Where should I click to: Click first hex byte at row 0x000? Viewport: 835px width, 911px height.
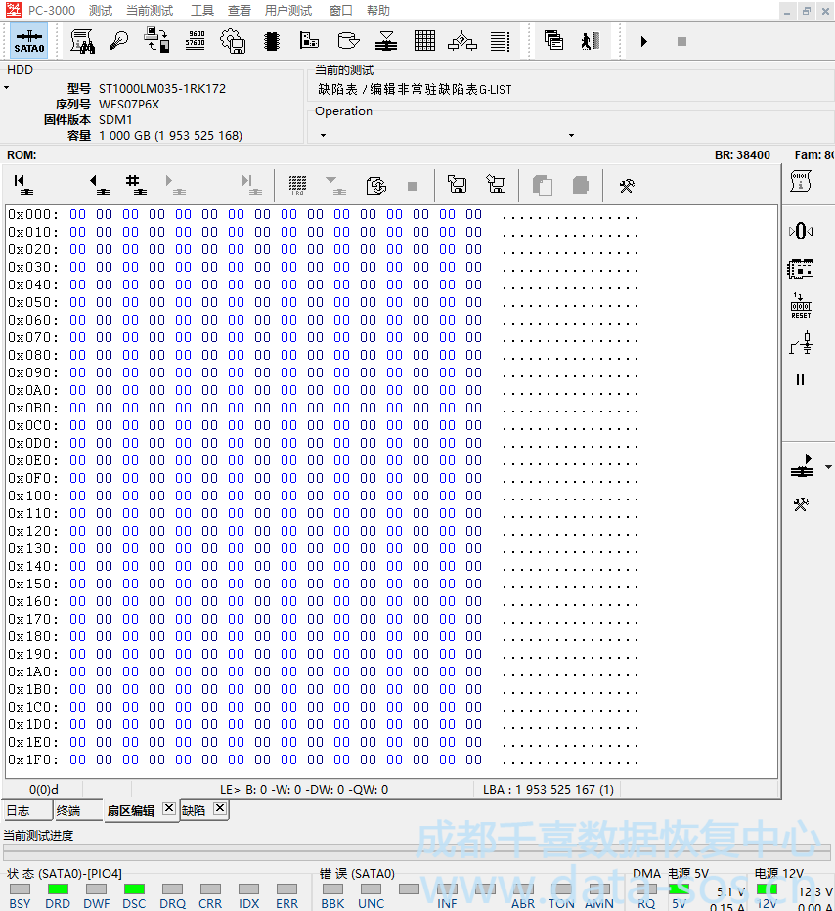coord(77,215)
